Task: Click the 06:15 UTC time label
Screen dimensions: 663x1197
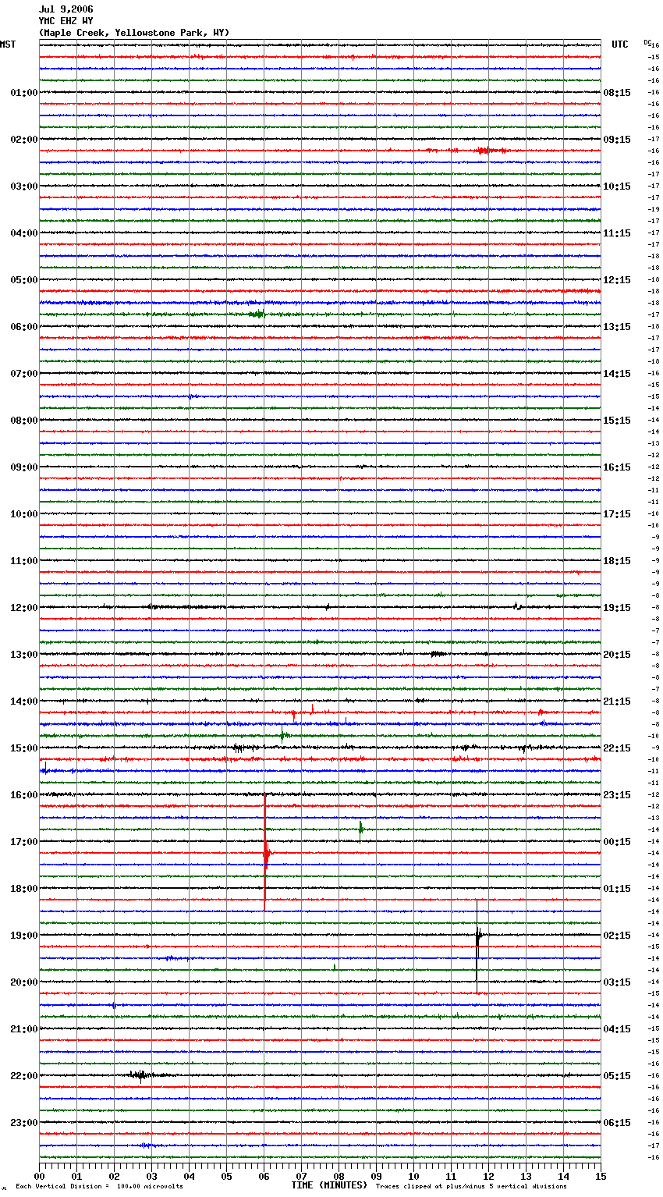Action: 617,1123
